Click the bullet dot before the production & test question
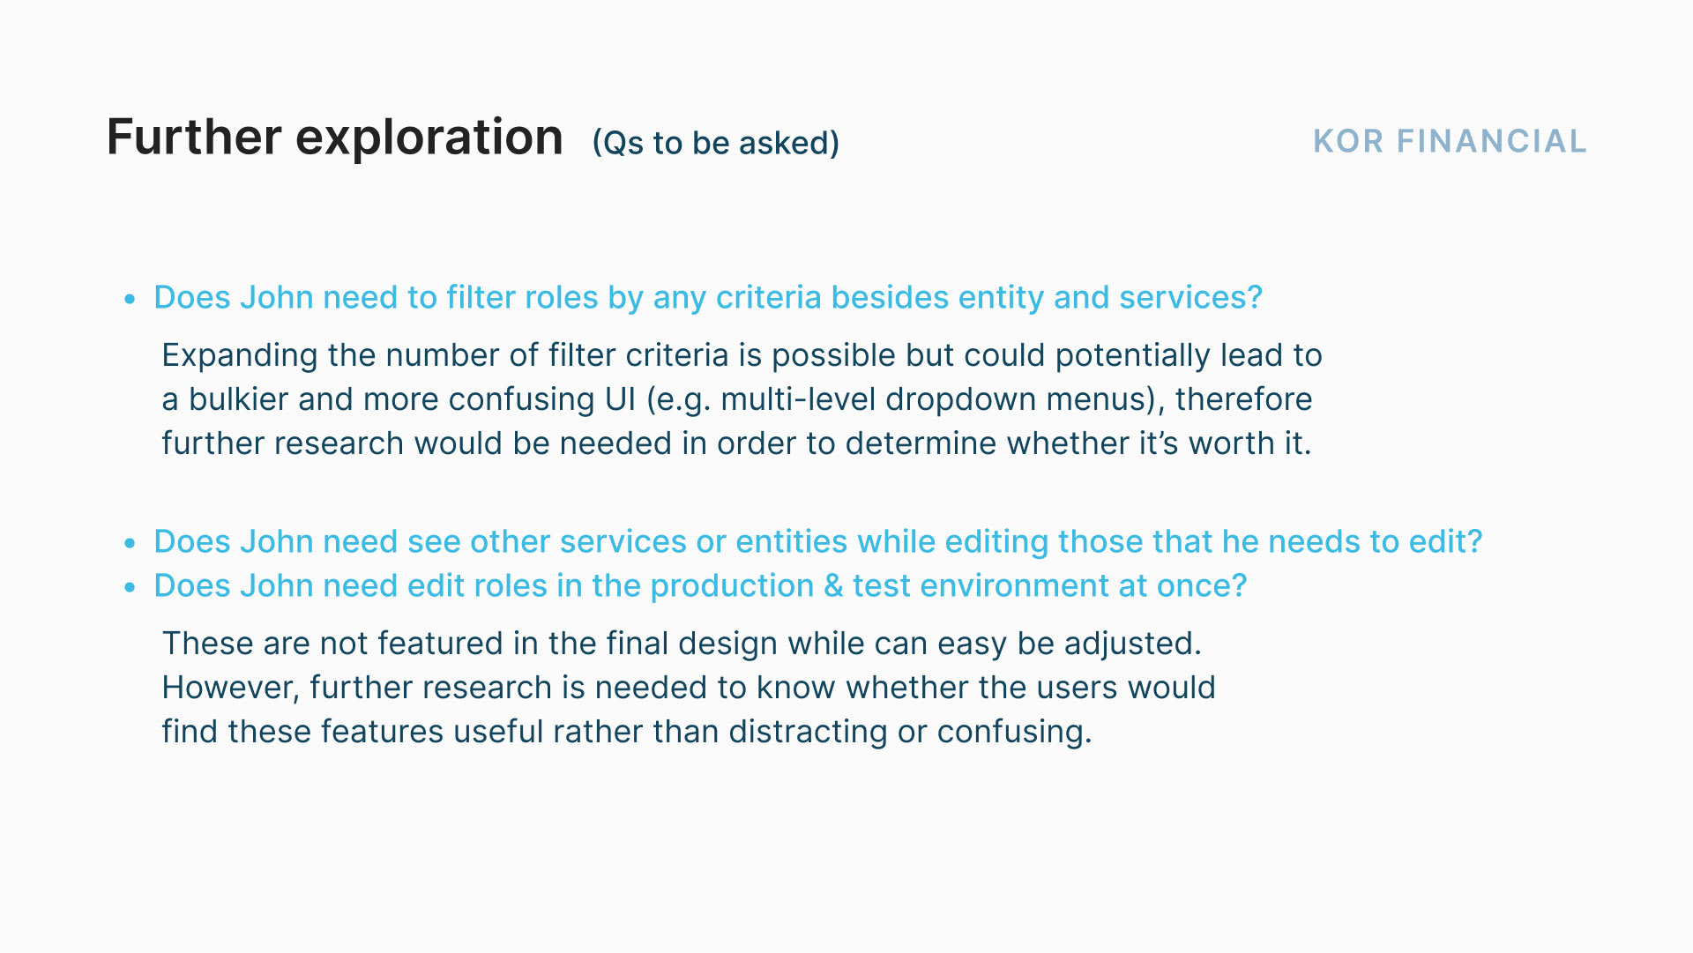1693x953 pixels. 131,588
